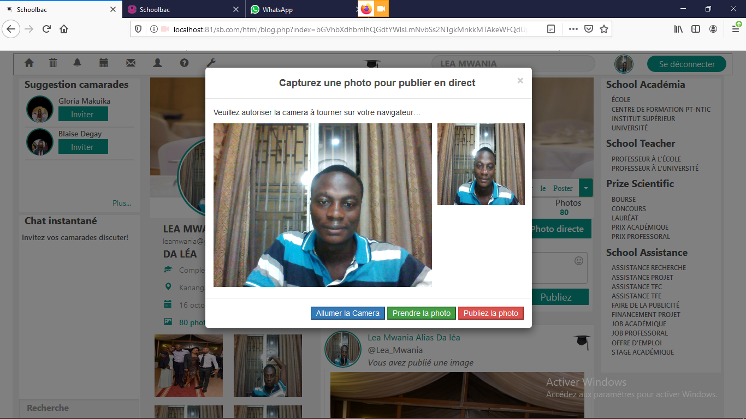
Task: Open Firefox page actions ellipsis menu
Action: pyautogui.click(x=573, y=29)
